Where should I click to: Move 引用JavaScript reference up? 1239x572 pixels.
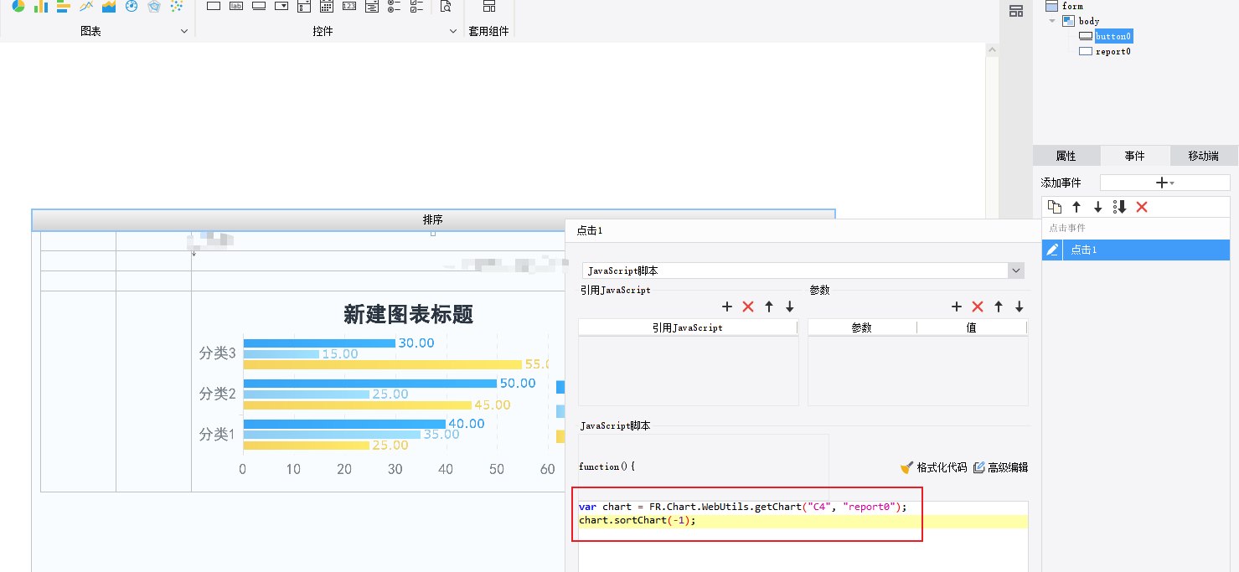769,307
